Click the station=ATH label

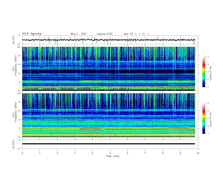104,34
